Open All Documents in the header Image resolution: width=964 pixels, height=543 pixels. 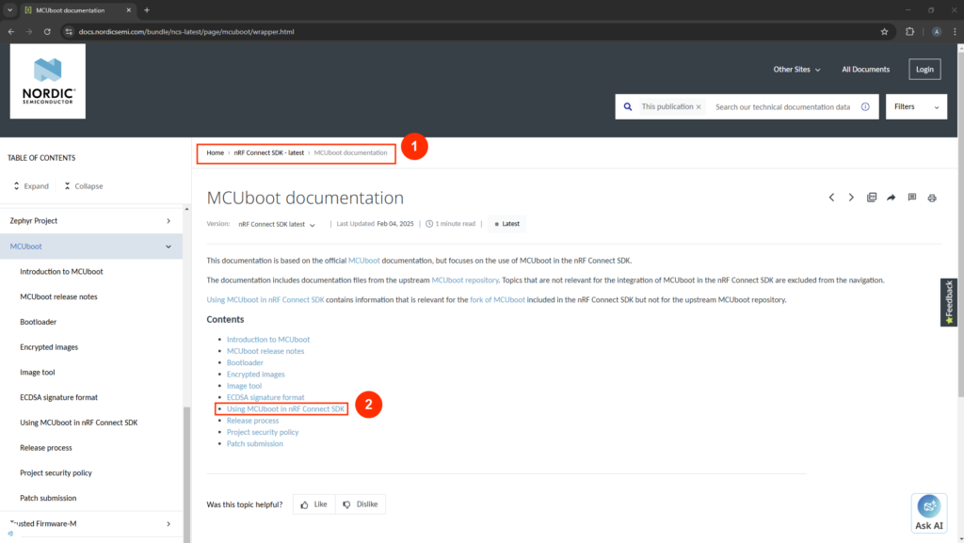tap(865, 70)
